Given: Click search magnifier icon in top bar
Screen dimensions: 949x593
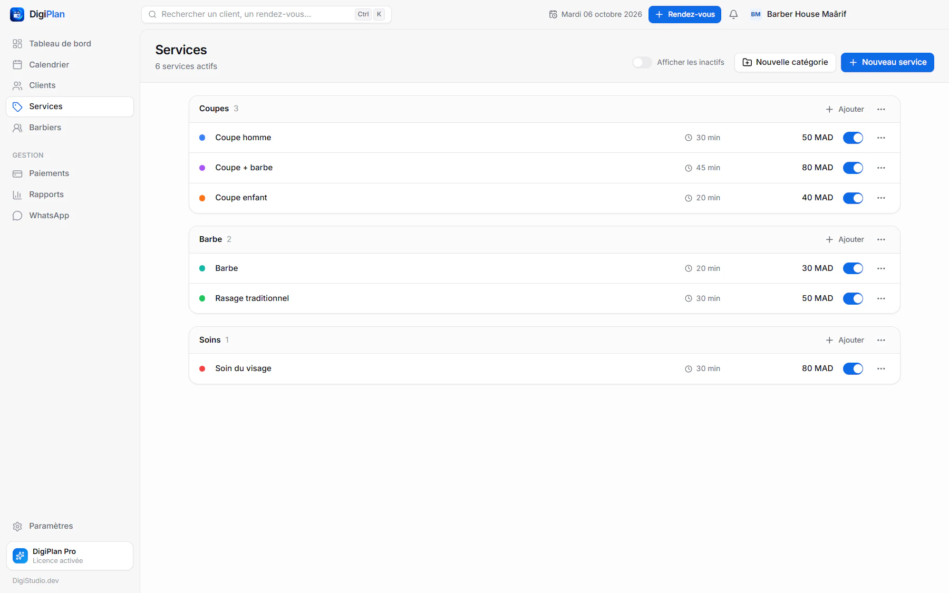Looking at the screenshot, I should (152, 14).
